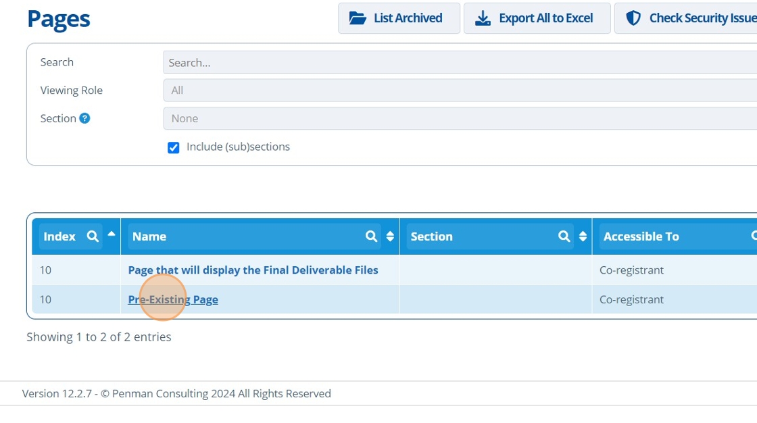Click the Section column search icon
Screen dimensions: 757x423
(564, 237)
